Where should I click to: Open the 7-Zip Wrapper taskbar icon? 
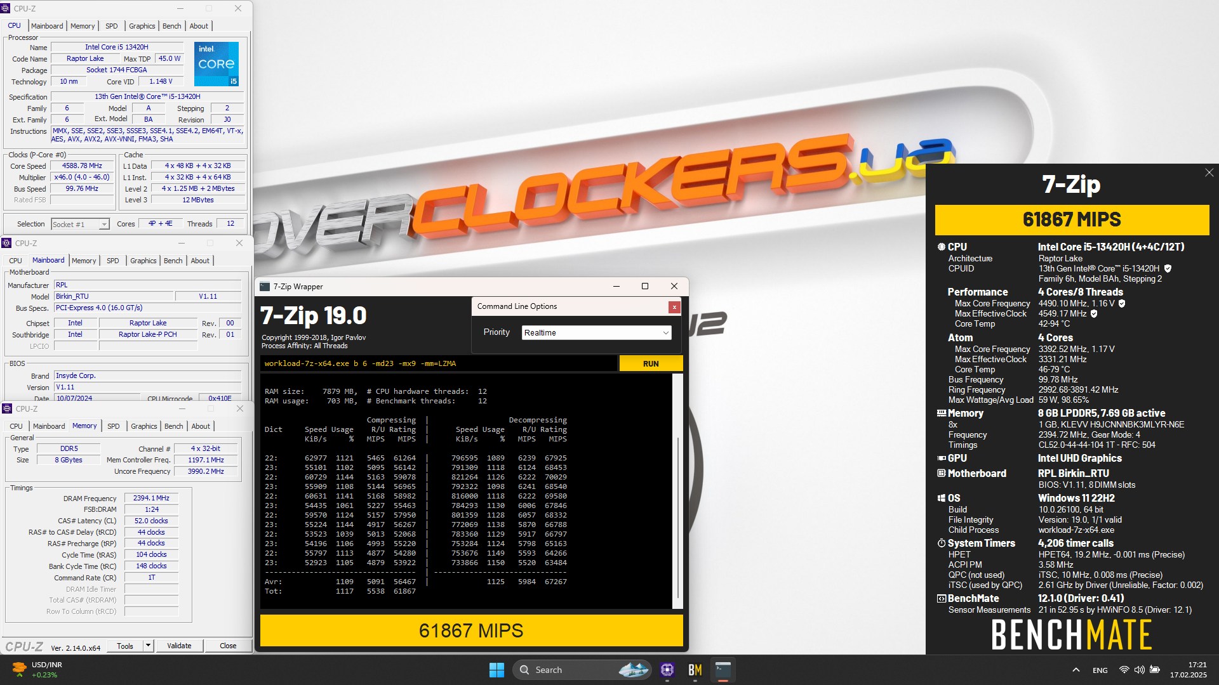tap(723, 670)
